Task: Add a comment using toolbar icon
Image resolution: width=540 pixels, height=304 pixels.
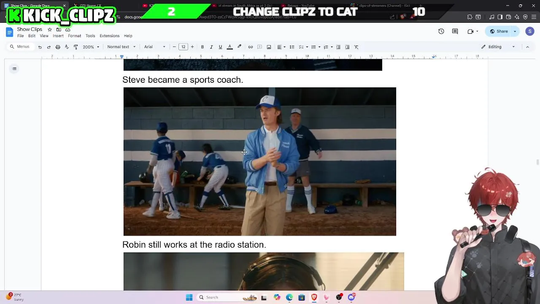Action: pyautogui.click(x=259, y=47)
